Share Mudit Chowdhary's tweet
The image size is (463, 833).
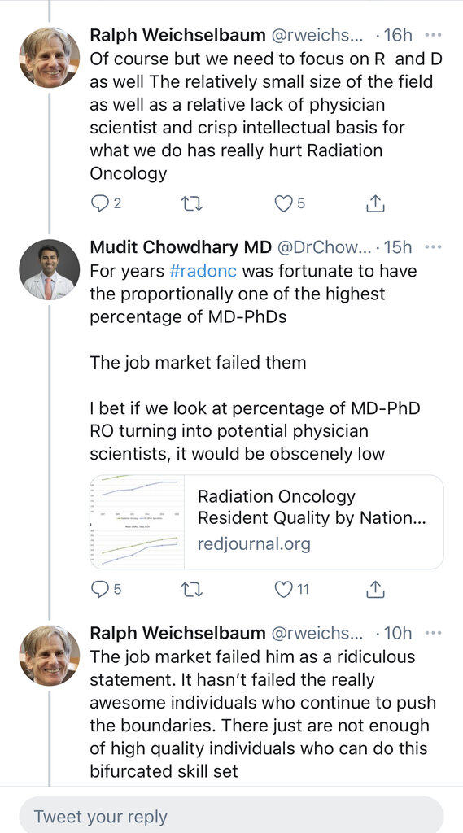tap(376, 589)
